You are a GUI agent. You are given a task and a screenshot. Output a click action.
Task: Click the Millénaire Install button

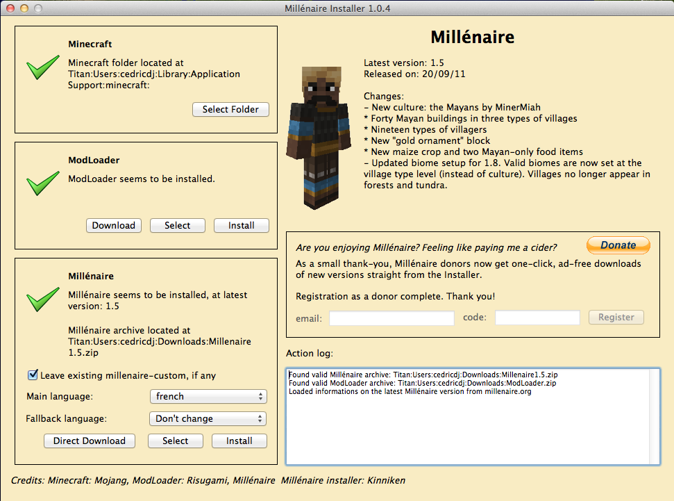pyautogui.click(x=239, y=441)
